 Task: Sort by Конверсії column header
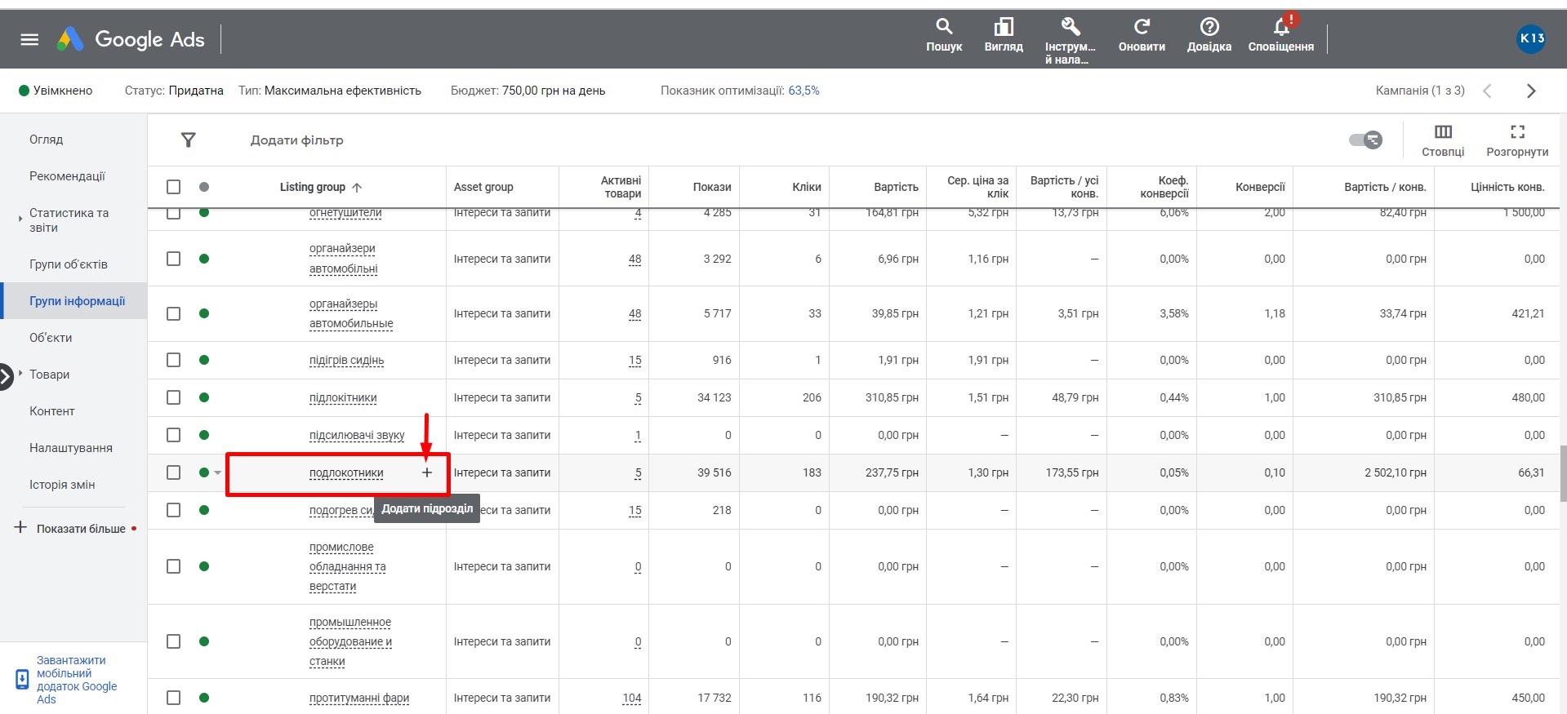tap(1260, 187)
